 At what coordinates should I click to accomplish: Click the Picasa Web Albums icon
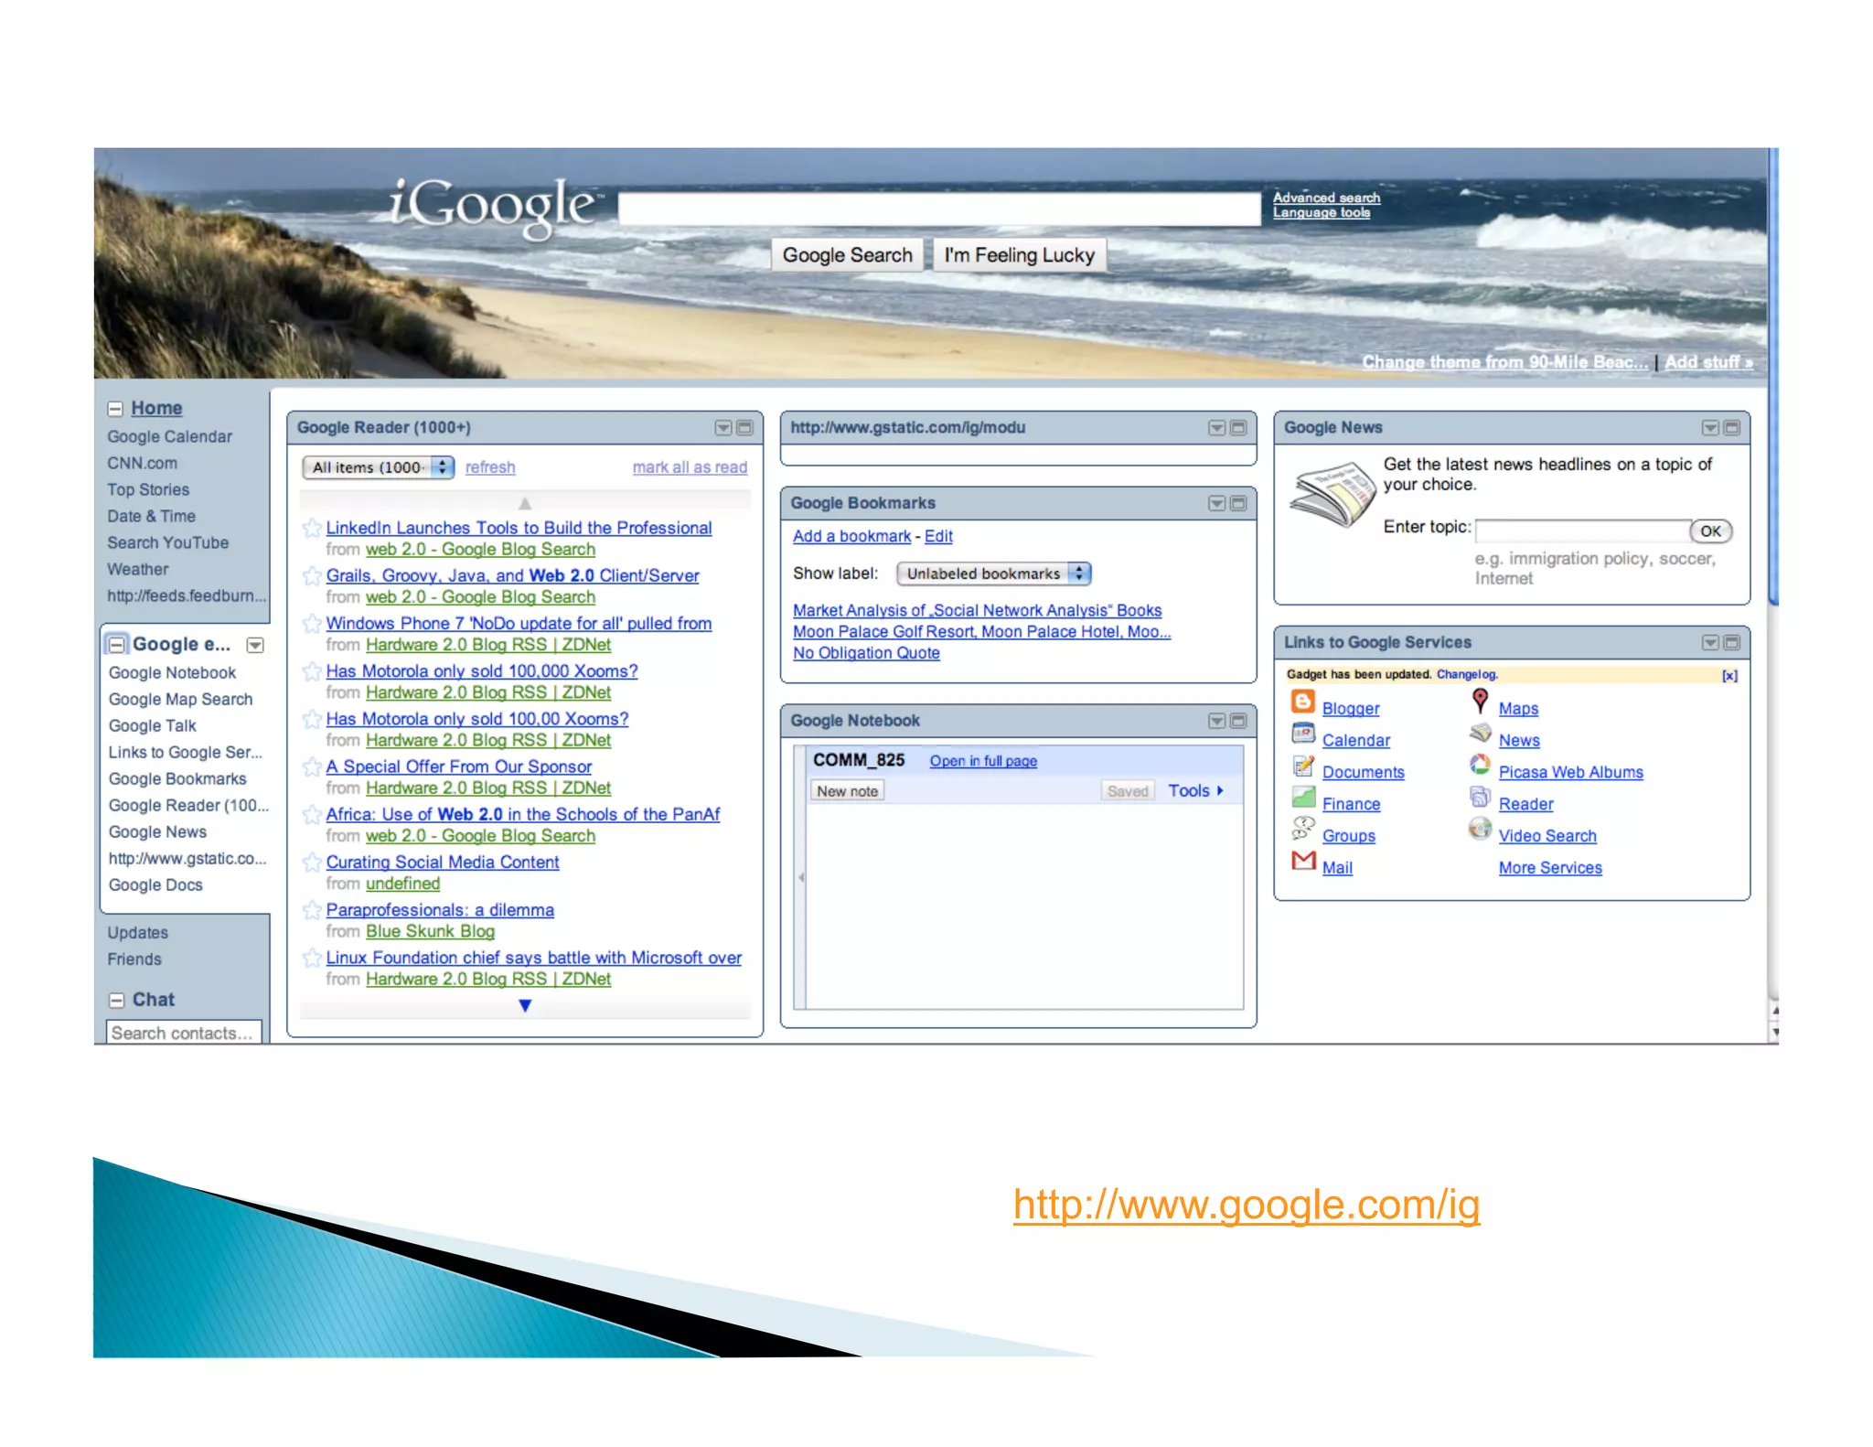pyautogui.click(x=1480, y=765)
